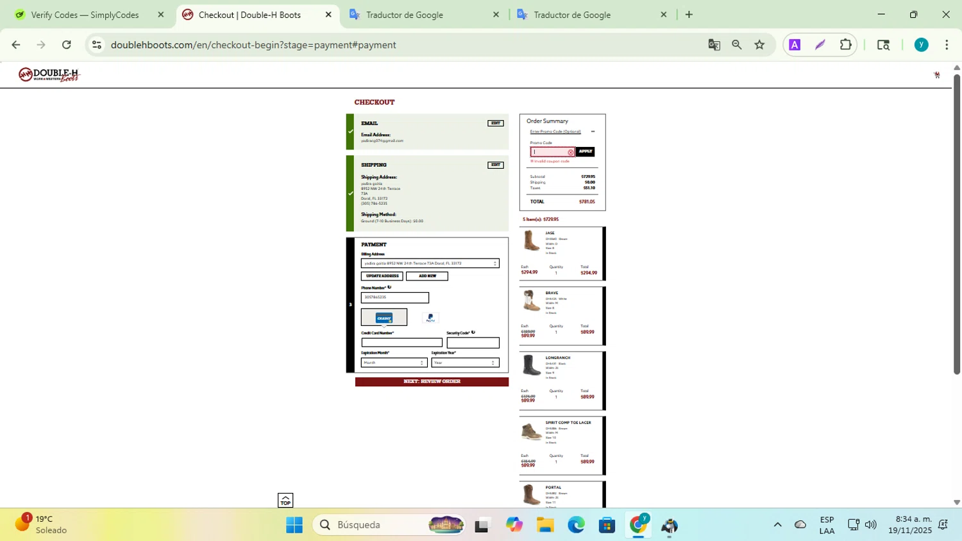The image size is (962, 541).
Task: Edit the Shipping section
Action: [495, 165]
